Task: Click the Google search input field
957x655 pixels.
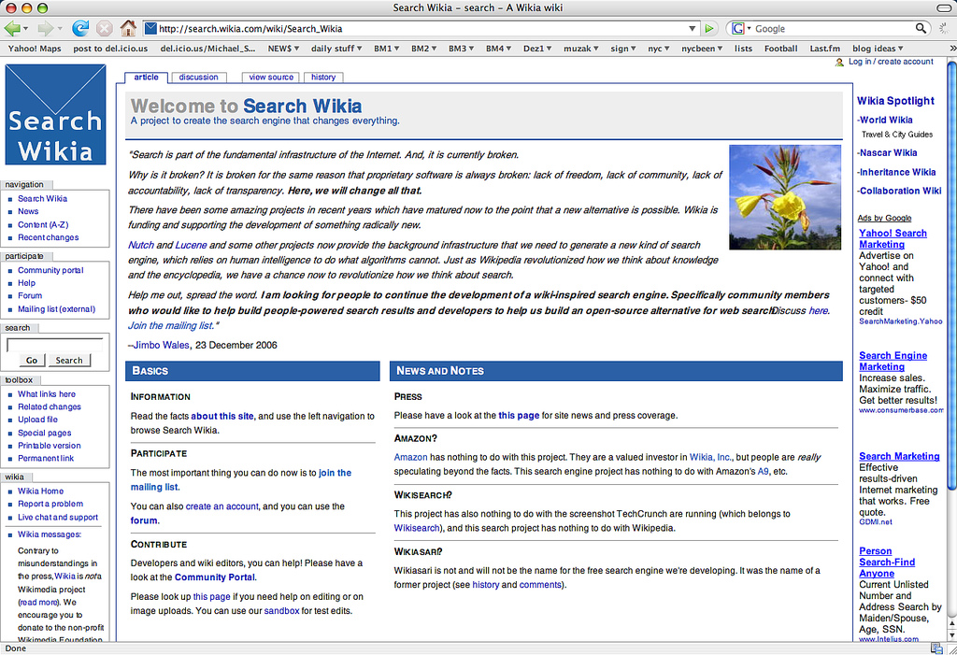Action: tap(833, 28)
